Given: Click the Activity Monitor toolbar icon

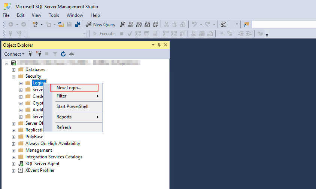Looking at the screenshot, I should (x=224, y=25).
